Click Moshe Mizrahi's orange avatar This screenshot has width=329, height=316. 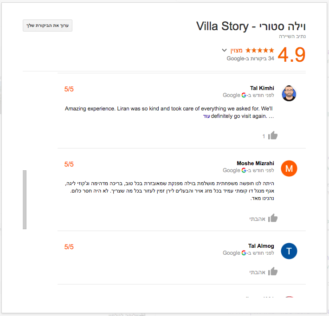point(289,169)
